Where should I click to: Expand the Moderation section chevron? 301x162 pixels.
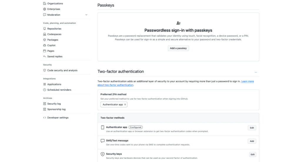(x=86, y=15)
